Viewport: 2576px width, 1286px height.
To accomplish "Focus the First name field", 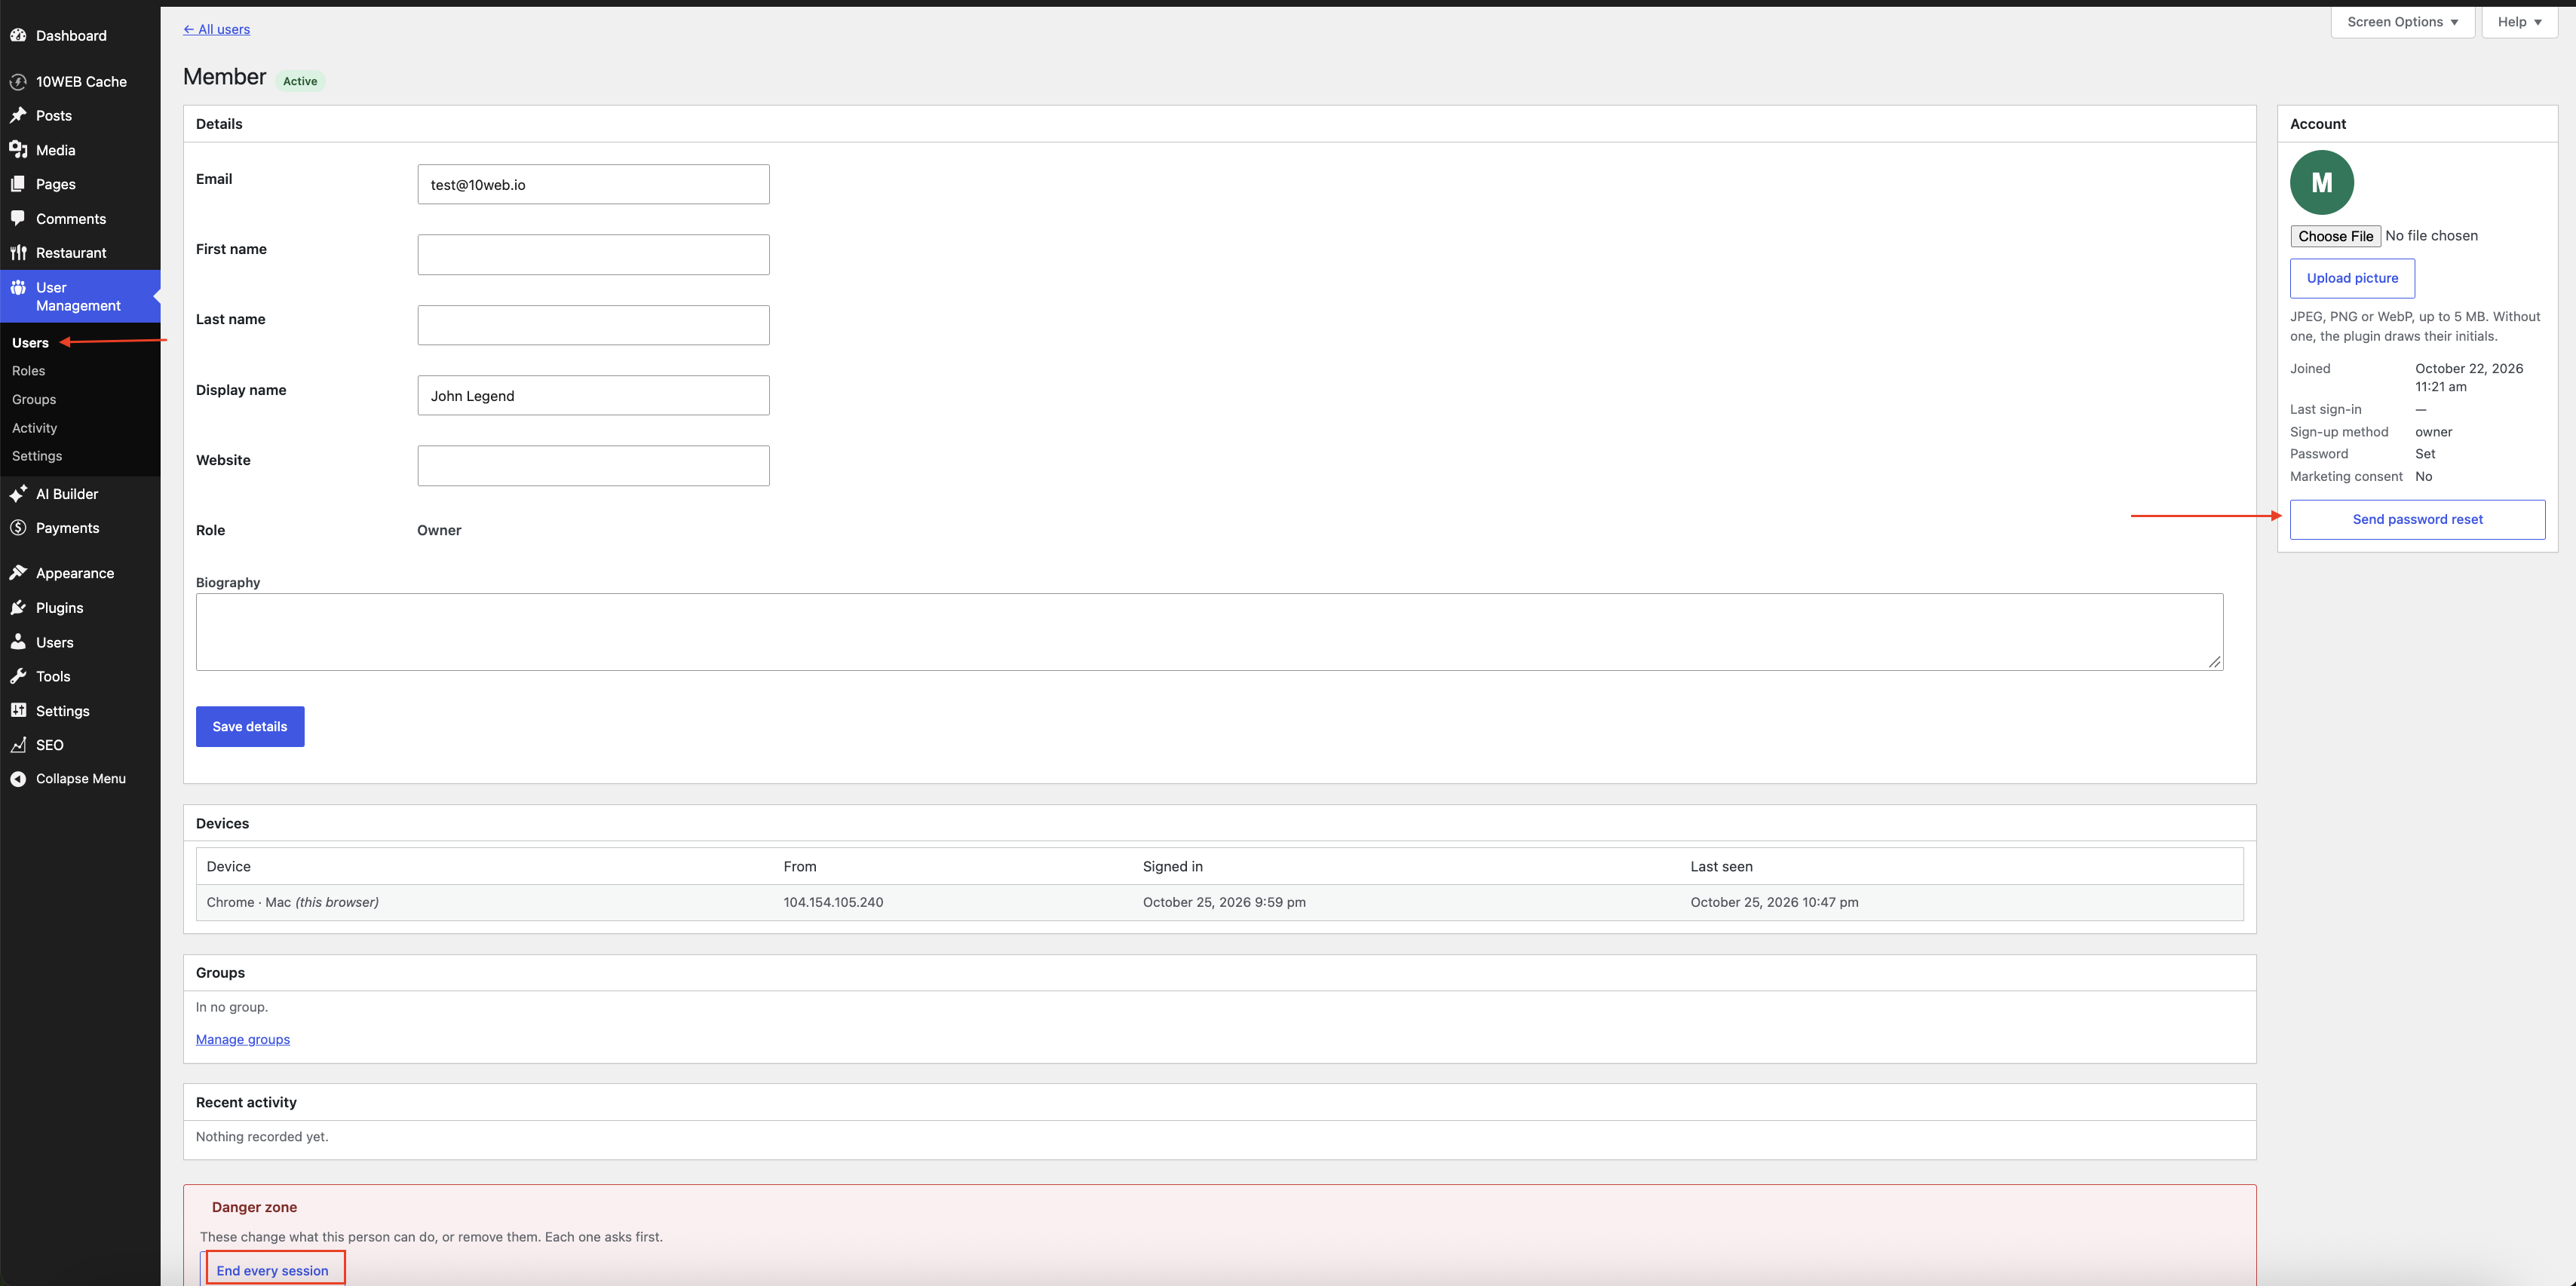I will [x=593, y=255].
